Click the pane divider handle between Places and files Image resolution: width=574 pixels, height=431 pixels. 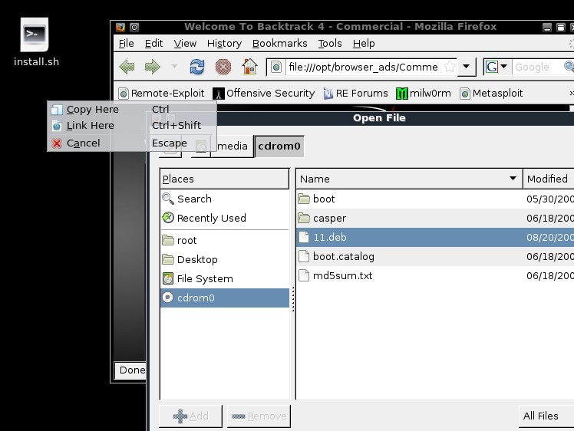click(293, 299)
